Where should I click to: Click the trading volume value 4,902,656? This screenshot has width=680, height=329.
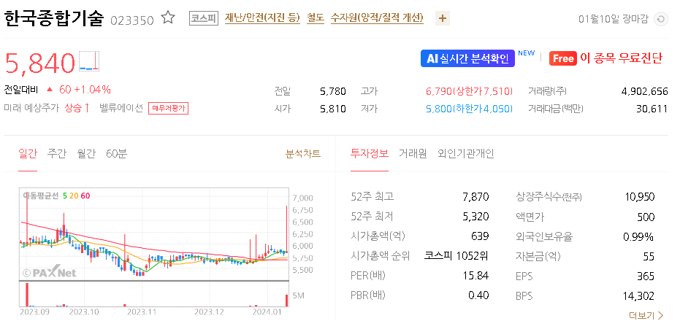[644, 91]
